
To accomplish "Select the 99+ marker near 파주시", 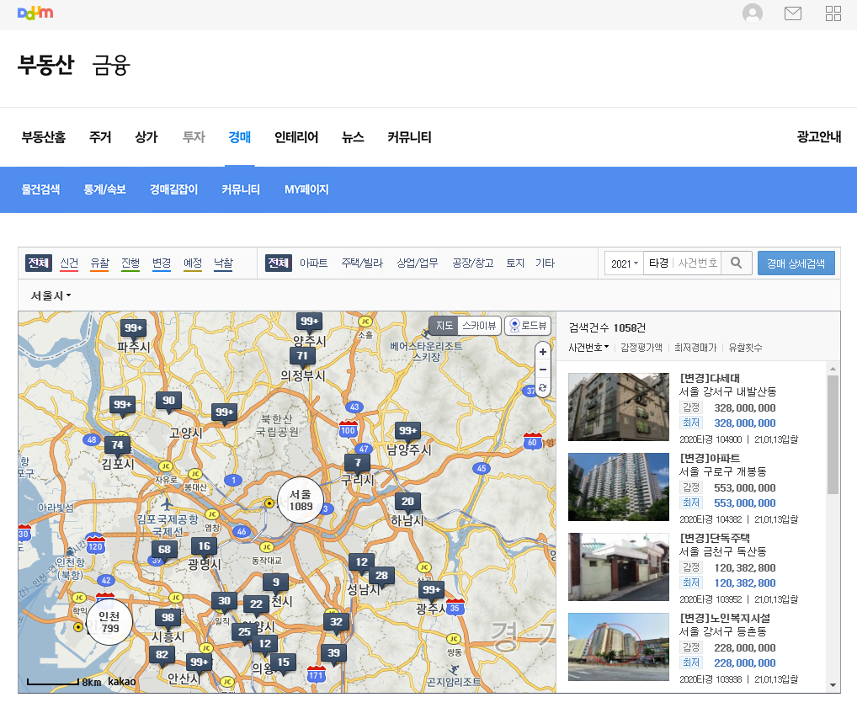I will [133, 327].
